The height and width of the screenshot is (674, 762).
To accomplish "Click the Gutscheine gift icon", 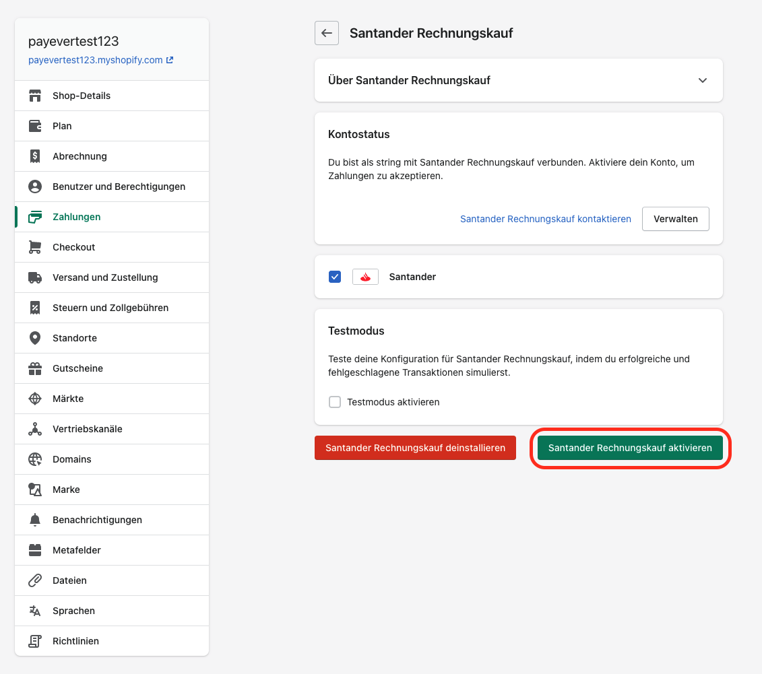I will pos(35,368).
